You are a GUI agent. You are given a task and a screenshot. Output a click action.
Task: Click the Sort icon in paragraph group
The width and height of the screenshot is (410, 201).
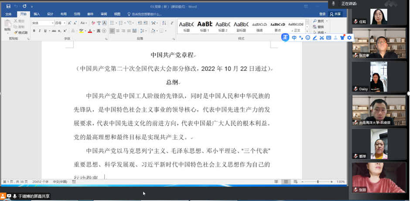(x=164, y=23)
